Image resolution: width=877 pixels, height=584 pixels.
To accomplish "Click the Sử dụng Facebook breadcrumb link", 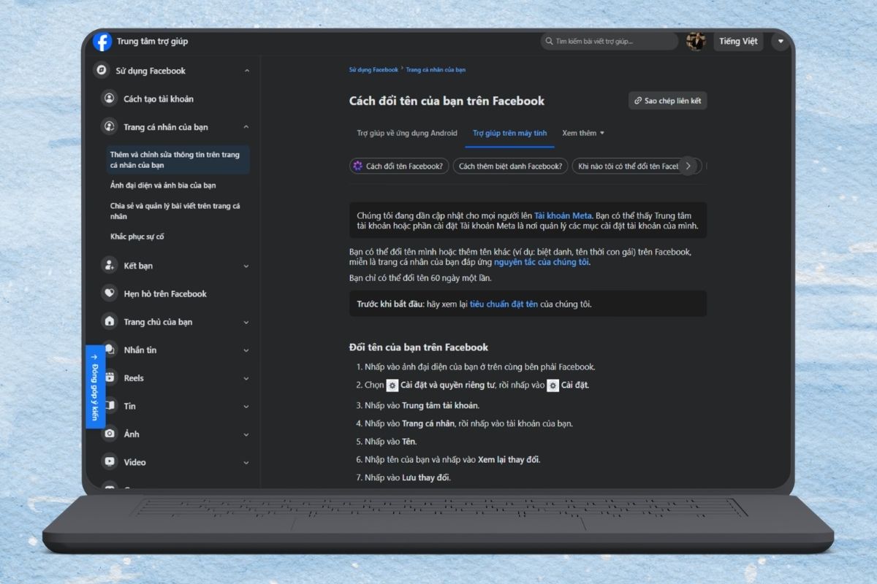I will [373, 70].
